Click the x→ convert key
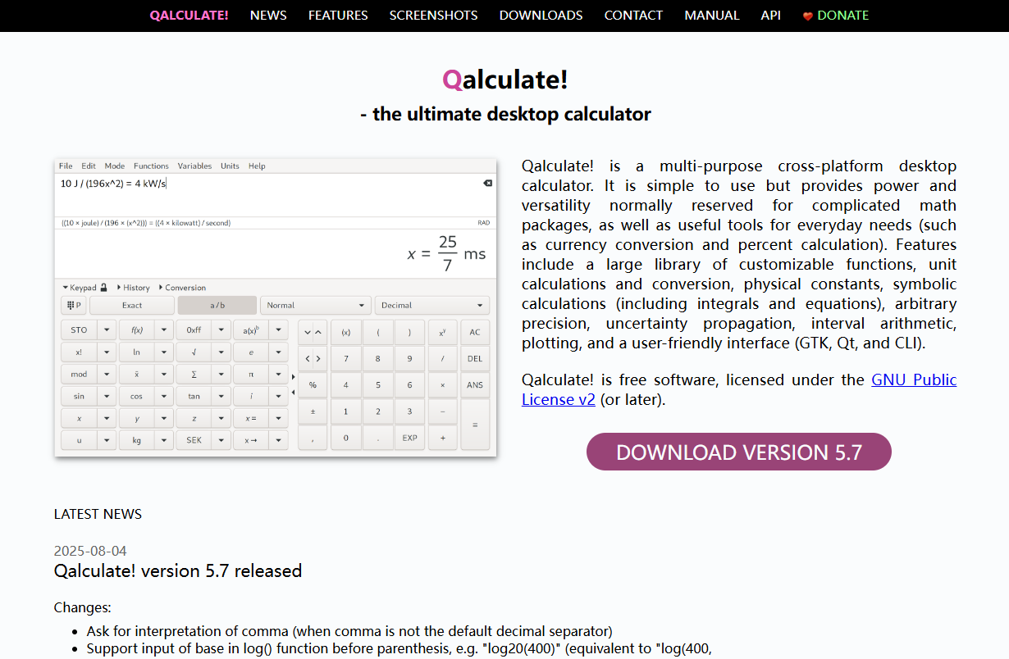 251,440
